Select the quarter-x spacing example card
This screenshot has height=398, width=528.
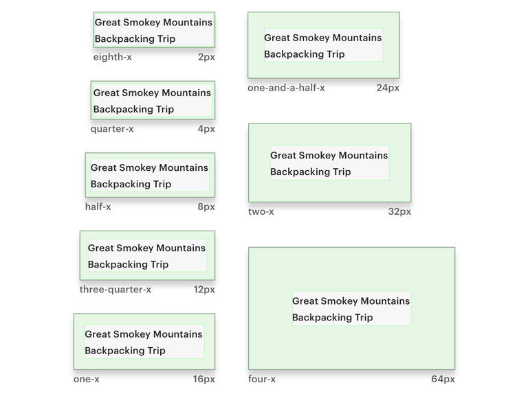153,100
